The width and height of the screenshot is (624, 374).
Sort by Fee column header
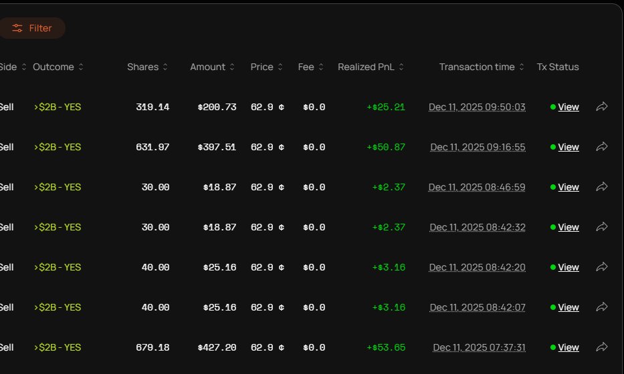coord(311,67)
